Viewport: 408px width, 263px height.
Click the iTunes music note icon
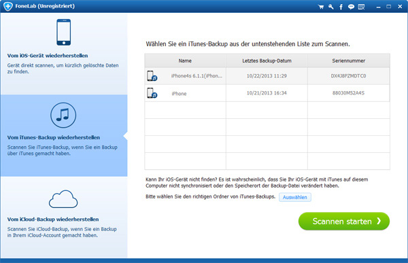tap(63, 115)
